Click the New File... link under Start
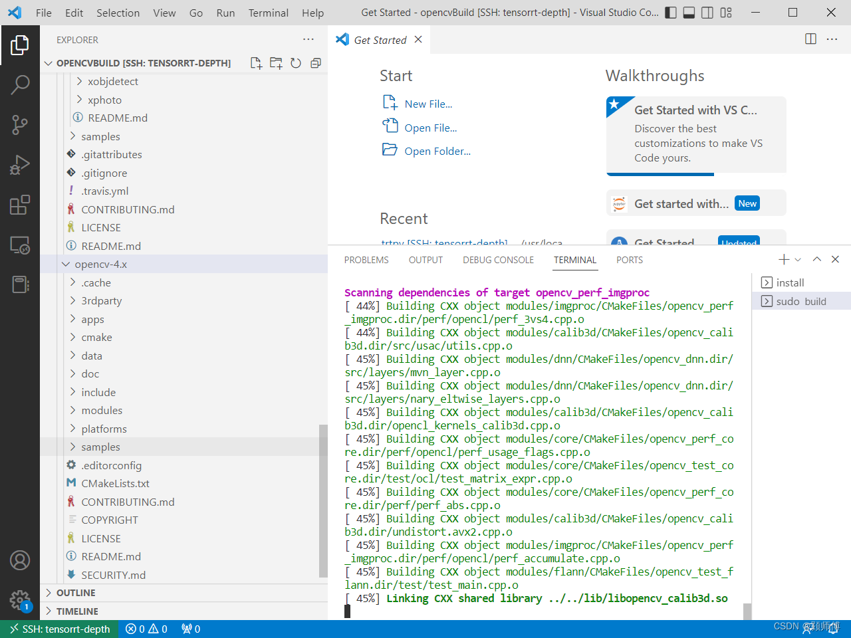851x638 pixels. click(429, 104)
